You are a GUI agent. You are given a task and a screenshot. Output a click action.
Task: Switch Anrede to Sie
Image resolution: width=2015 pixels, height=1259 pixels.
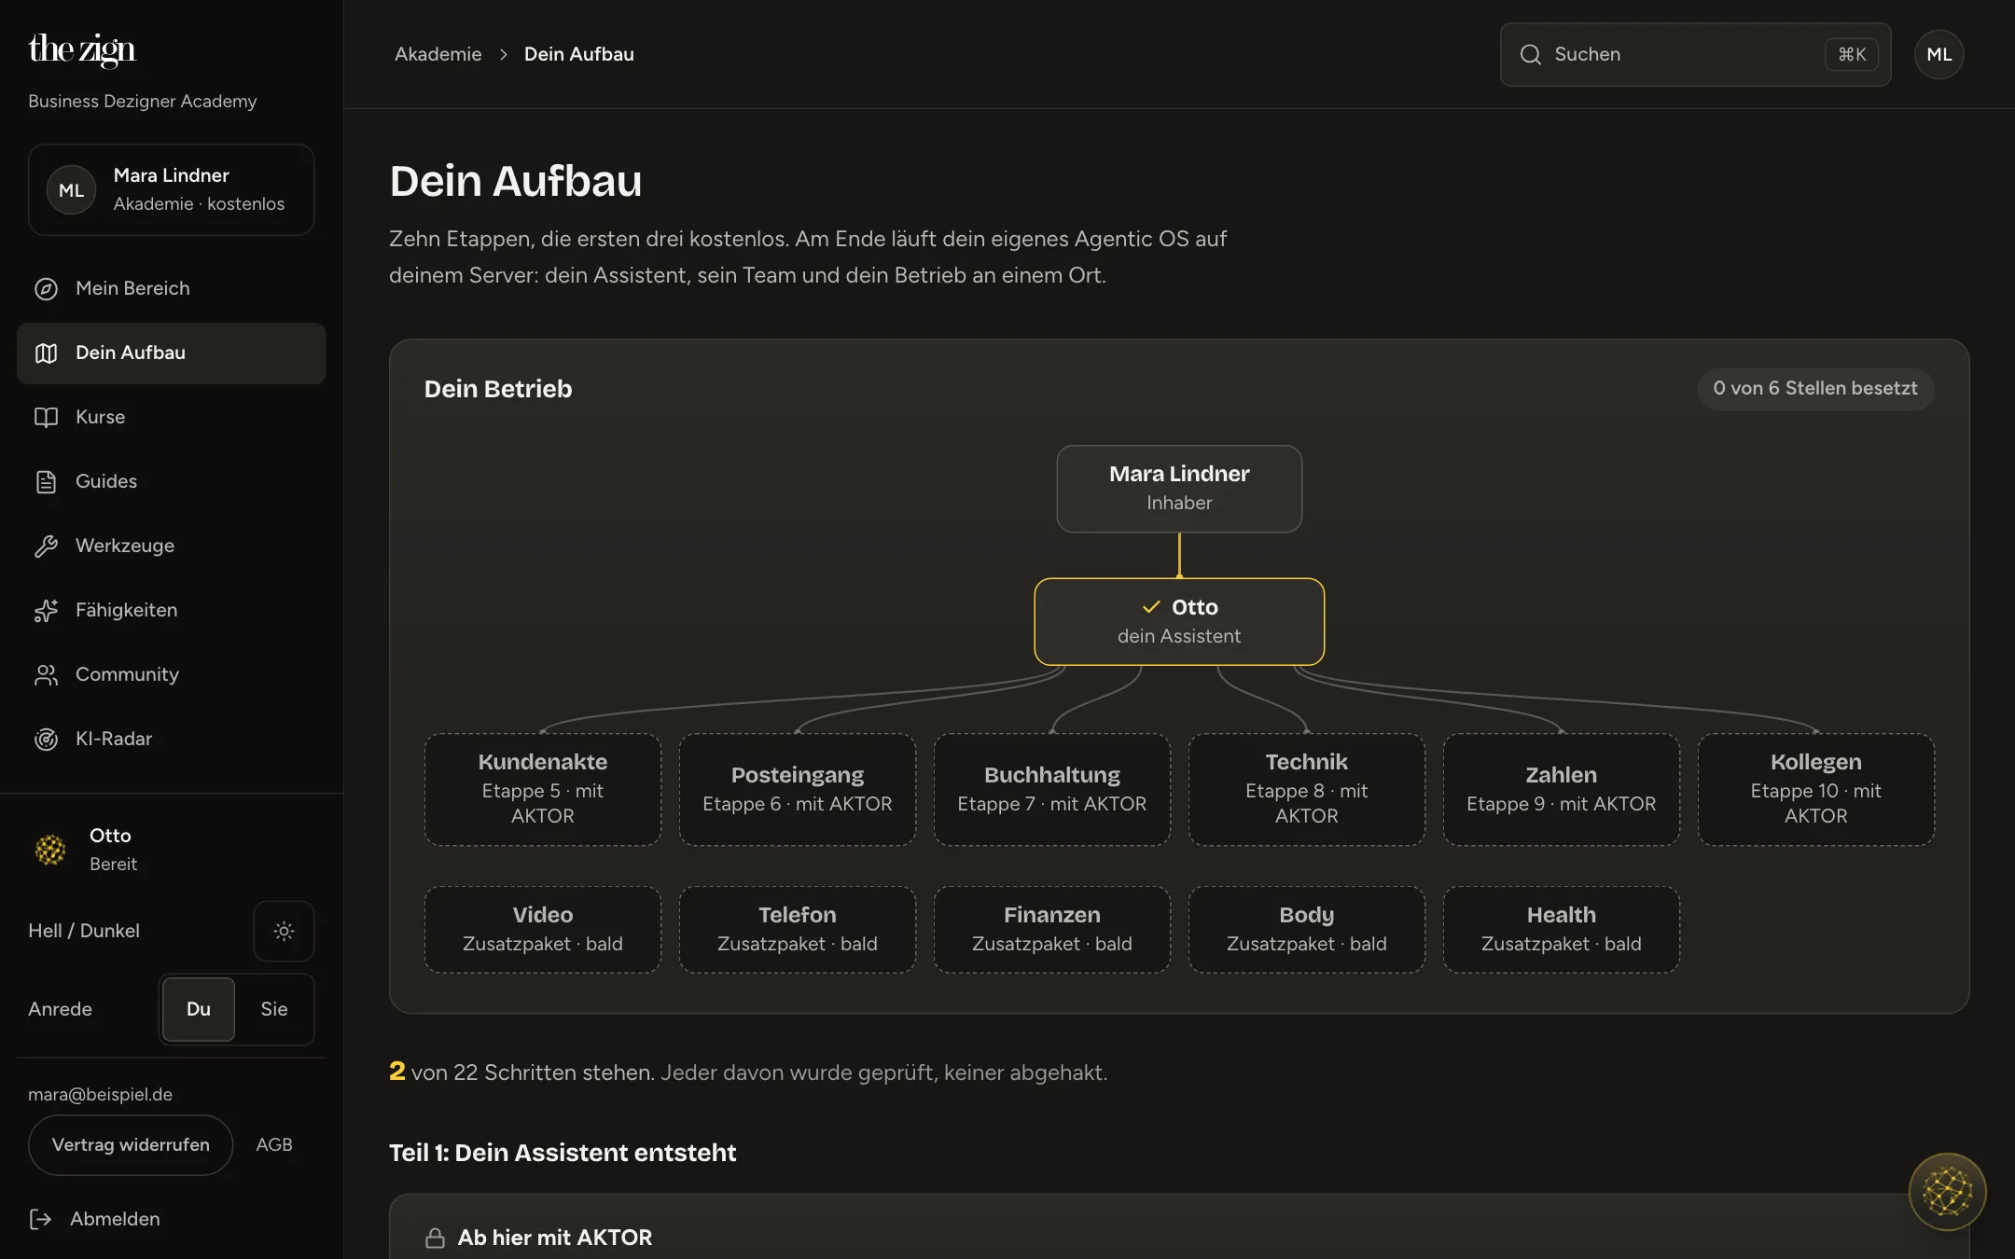(274, 1009)
